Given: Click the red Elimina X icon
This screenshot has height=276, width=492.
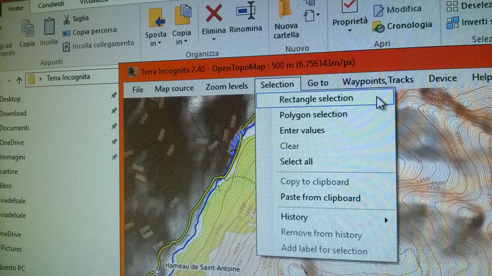Looking at the screenshot, I should click(x=213, y=14).
